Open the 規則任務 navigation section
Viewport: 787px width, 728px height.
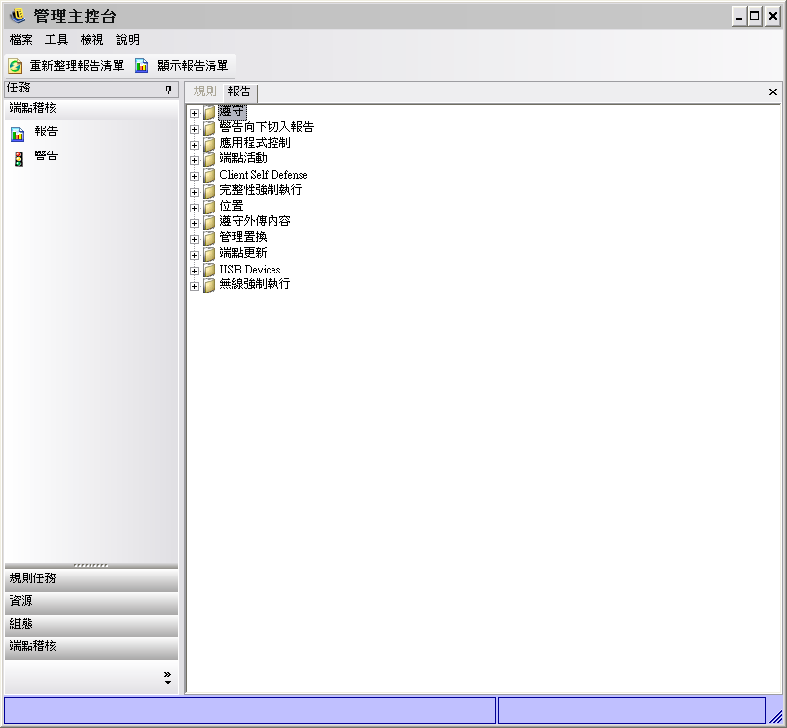(91, 578)
